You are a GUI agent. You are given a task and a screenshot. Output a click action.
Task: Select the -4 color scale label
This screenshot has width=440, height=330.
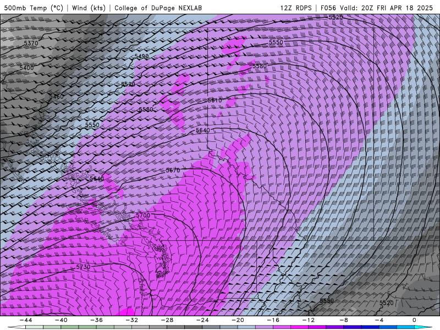coord(379,320)
